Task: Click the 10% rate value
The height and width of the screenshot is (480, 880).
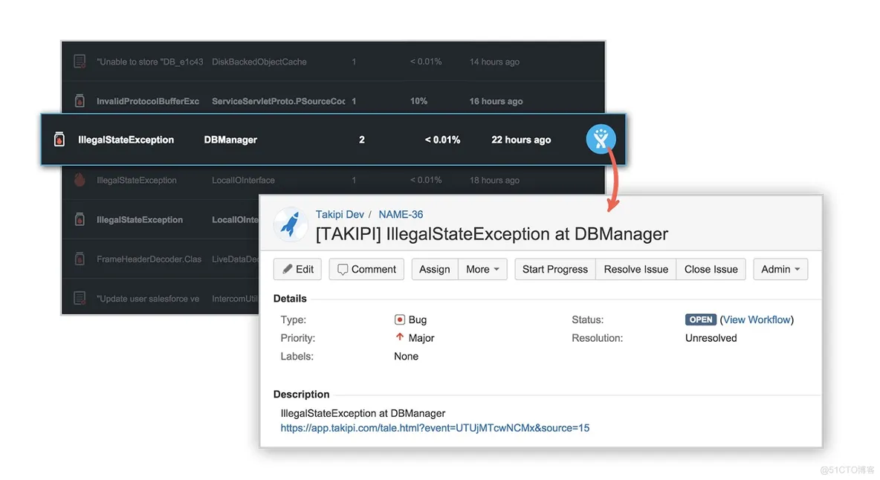Action: 418,101
